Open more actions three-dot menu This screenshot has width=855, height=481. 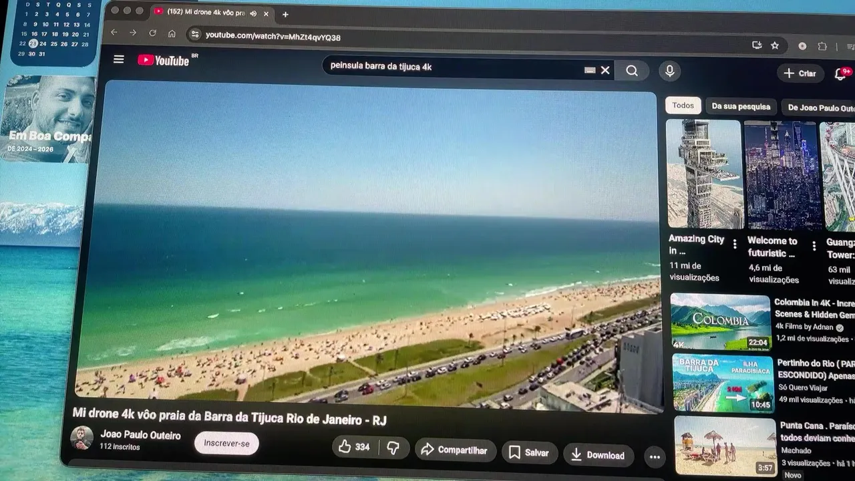pos(655,457)
